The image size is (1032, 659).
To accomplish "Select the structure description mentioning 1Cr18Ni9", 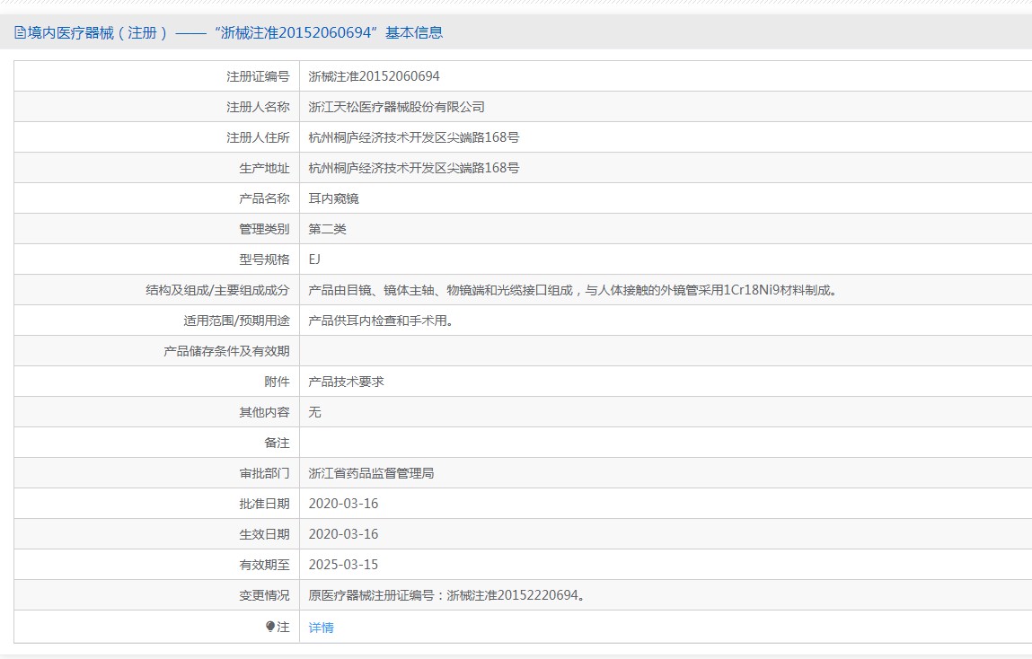I will tap(575, 290).
